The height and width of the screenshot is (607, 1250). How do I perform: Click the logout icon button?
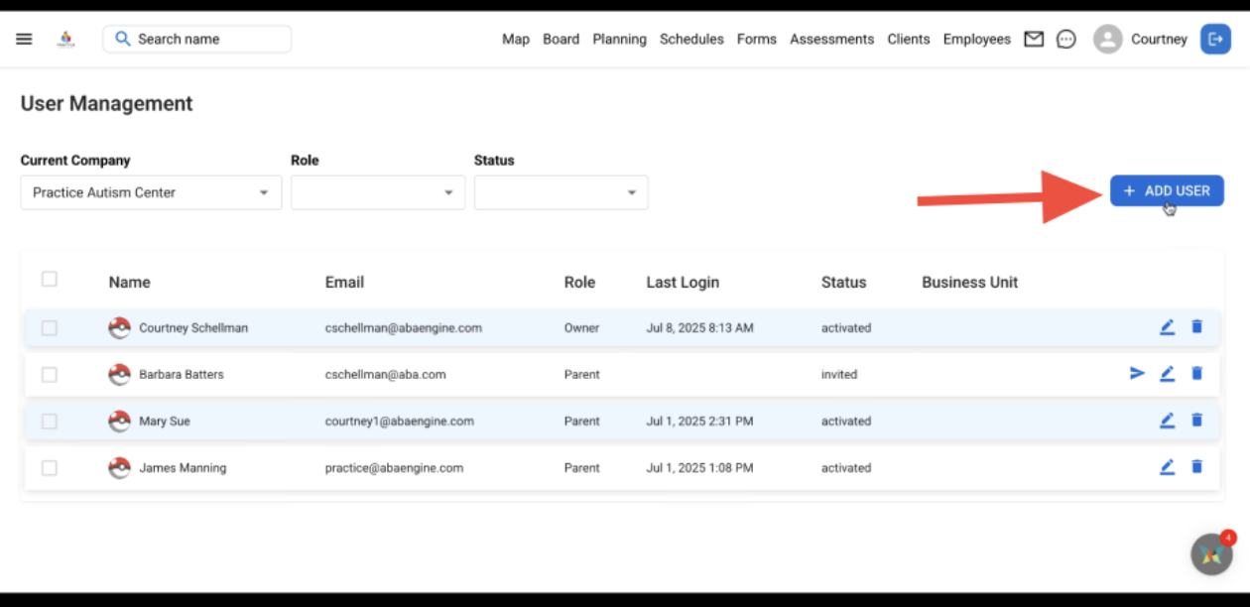1215,40
